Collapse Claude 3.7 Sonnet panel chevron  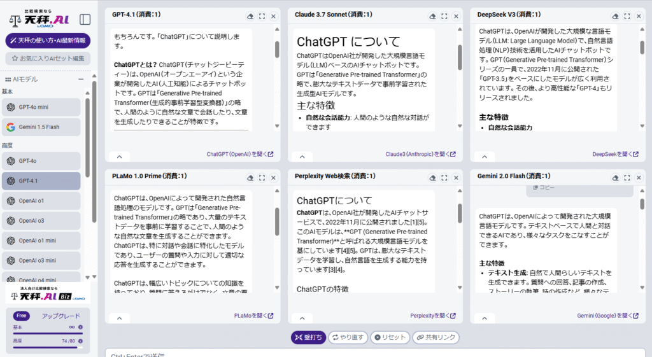[x=302, y=157]
